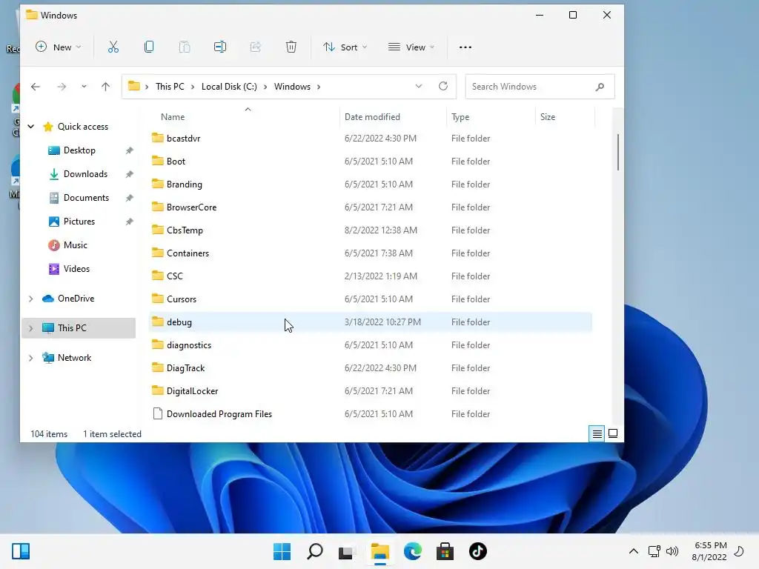This screenshot has height=569, width=759.
Task: Click the pin icon next to Downloads
Action: pos(129,174)
